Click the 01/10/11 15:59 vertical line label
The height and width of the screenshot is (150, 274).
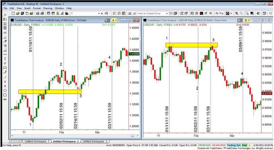coord(31,39)
